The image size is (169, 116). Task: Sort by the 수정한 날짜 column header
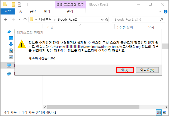click(x=125, y=27)
